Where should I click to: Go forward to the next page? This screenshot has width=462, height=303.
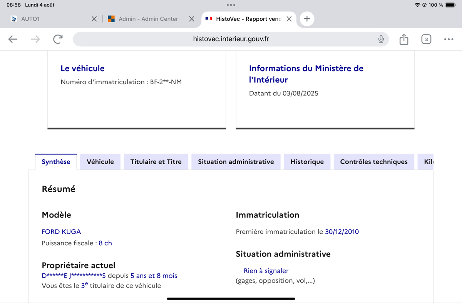coord(35,39)
